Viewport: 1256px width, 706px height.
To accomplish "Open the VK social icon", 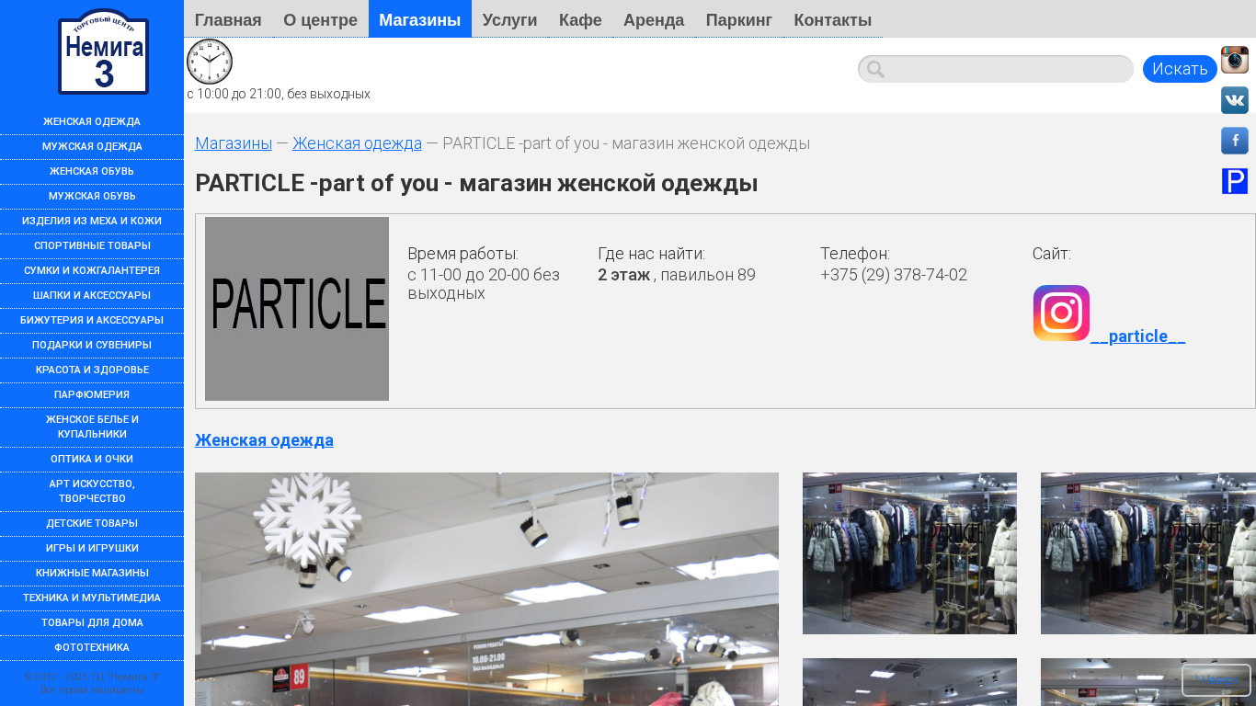I will [1235, 100].
